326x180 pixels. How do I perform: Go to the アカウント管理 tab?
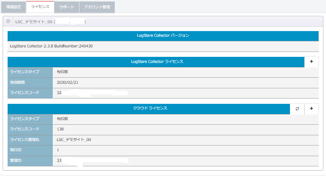(97, 7)
